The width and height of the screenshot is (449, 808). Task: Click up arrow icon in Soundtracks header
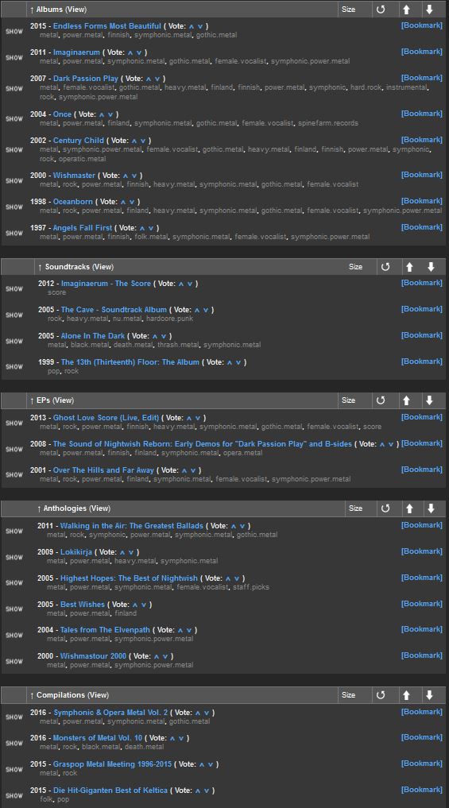pyautogui.click(x=409, y=266)
